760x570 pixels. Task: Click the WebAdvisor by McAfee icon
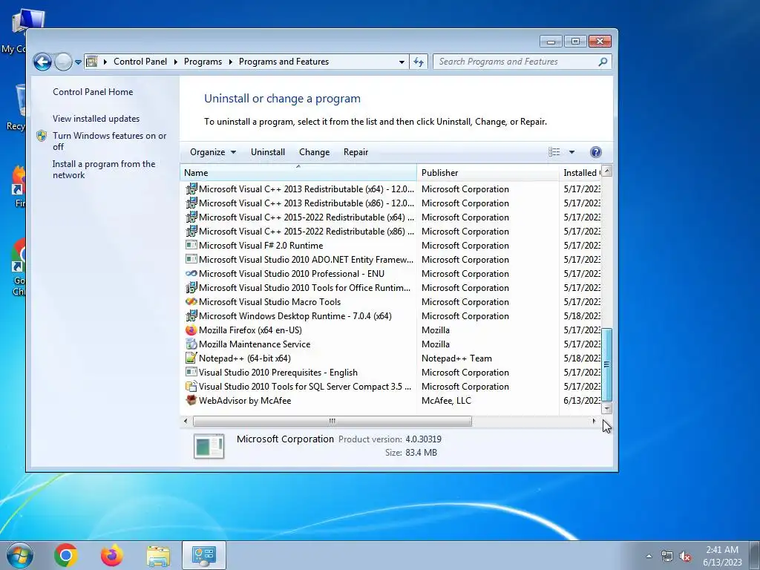(x=191, y=400)
